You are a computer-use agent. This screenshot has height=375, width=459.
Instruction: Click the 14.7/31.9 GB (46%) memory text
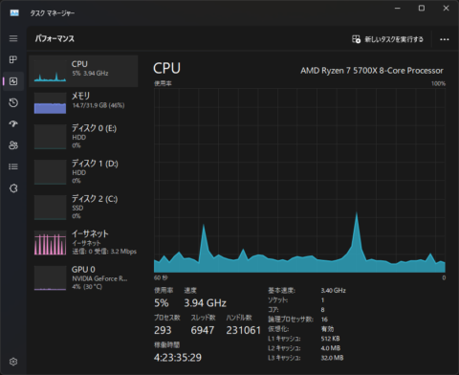tap(98, 105)
